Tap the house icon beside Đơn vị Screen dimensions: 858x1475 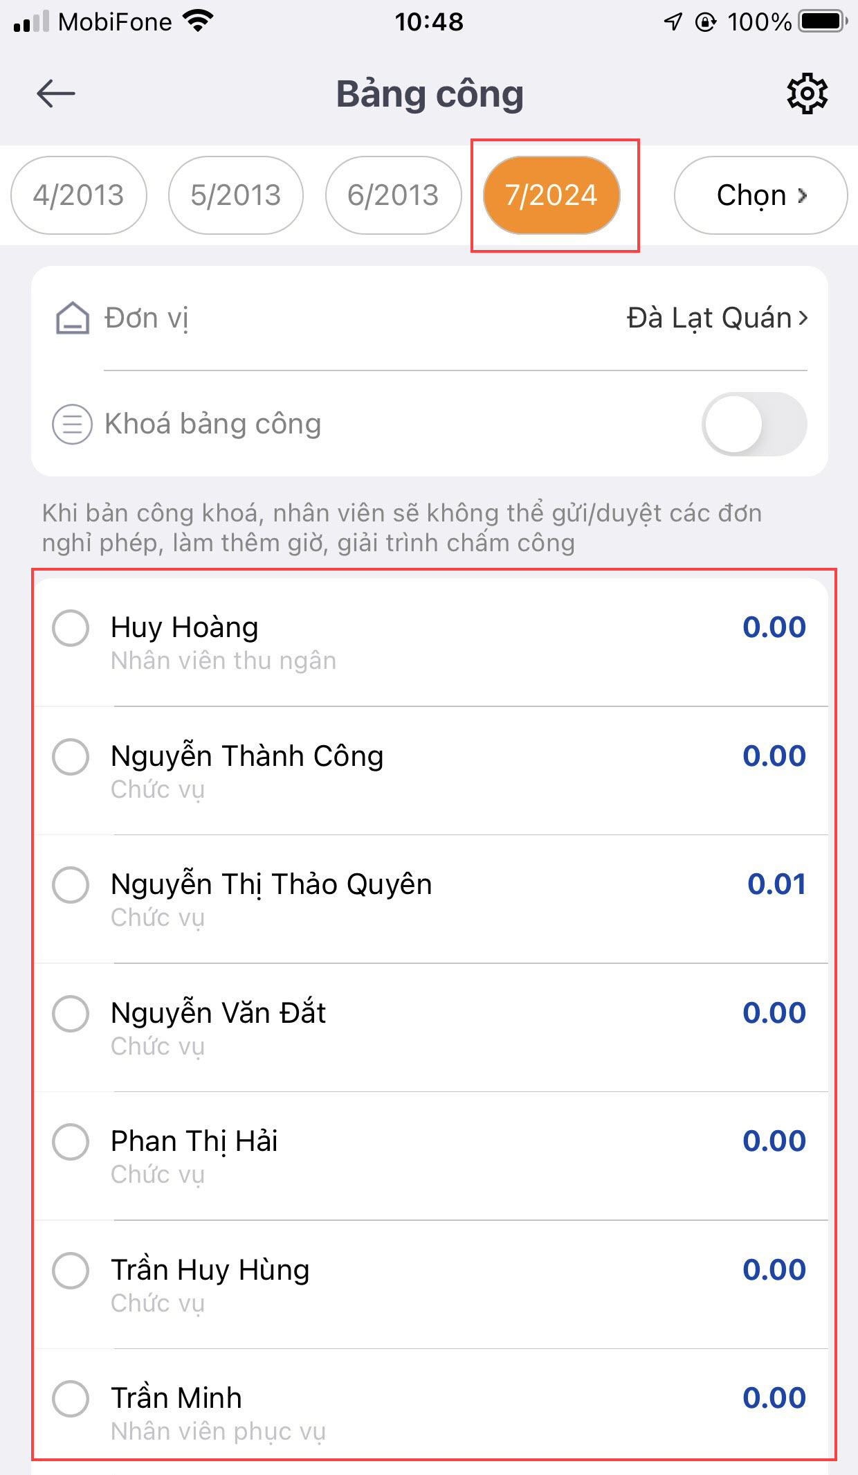(x=72, y=319)
